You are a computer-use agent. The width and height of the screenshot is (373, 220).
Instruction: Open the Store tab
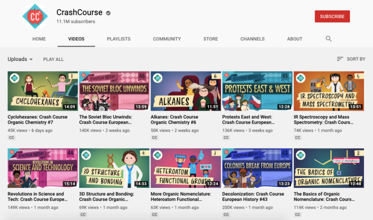click(x=210, y=39)
